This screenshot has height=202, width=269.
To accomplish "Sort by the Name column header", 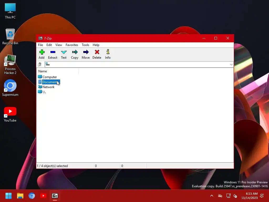I will pos(58,71).
